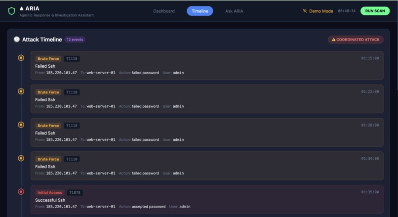Select the timeline marker for the 01:28:00 event
Image resolution: width=398 pixels, height=217 pixels.
point(21,125)
